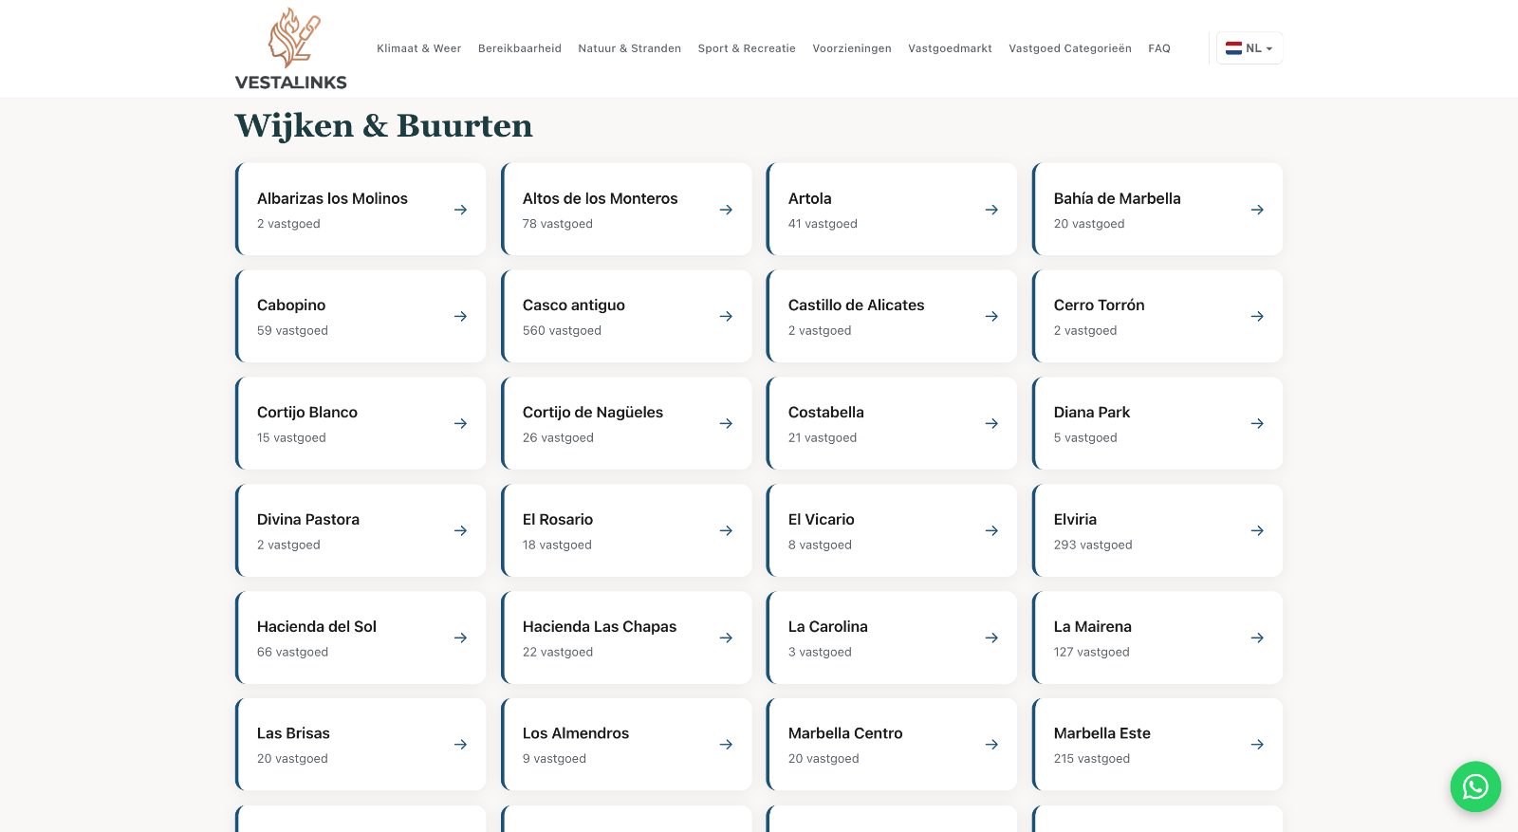The height and width of the screenshot is (832, 1518).
Task: Select the Artola neighborhood title
Action: pos(810,198)
